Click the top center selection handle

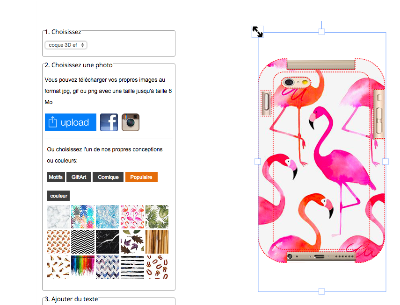tap(322, 32)
